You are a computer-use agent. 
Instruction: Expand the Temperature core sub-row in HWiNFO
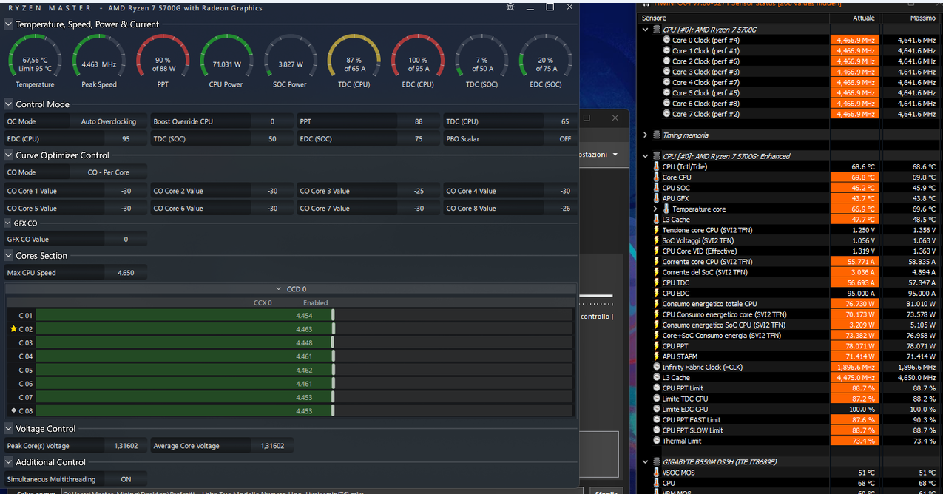pos(655,209)
